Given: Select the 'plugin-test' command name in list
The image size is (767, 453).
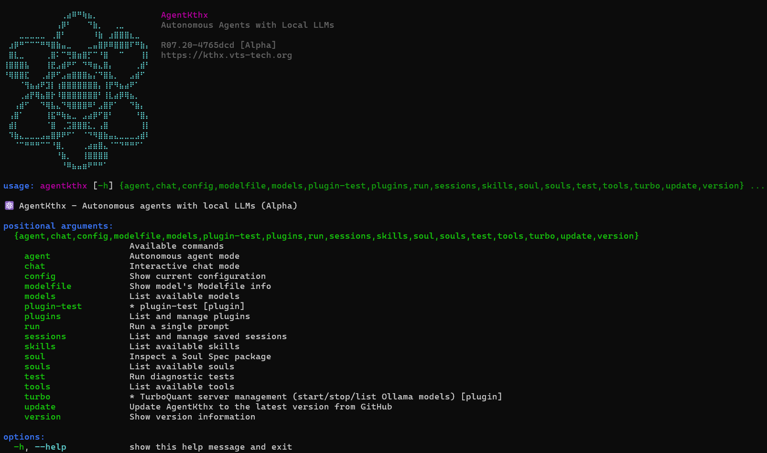Looking at the screenshot, I should [53, 306].
